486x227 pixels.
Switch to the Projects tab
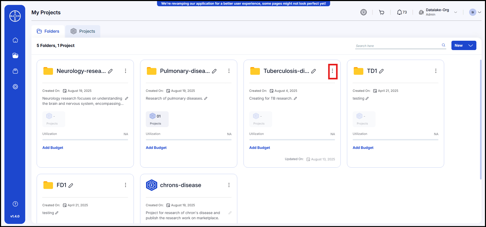[83, 31]
